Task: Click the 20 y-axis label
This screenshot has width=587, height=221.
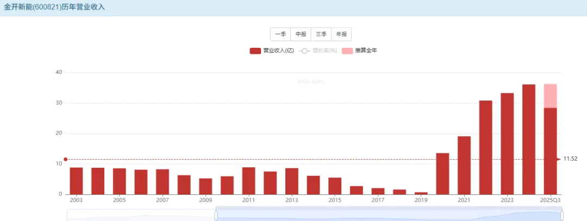Action: point(58,134)
